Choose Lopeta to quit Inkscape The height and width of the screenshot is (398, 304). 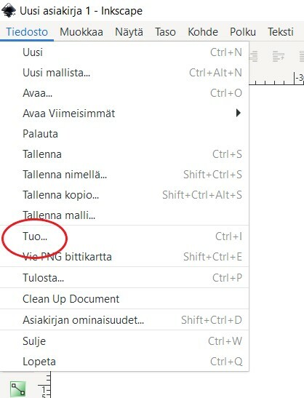click(124, 362)
